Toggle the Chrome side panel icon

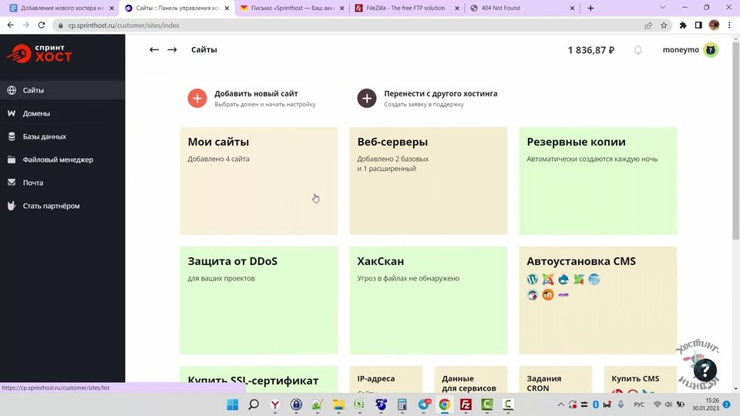pos(698,25)
